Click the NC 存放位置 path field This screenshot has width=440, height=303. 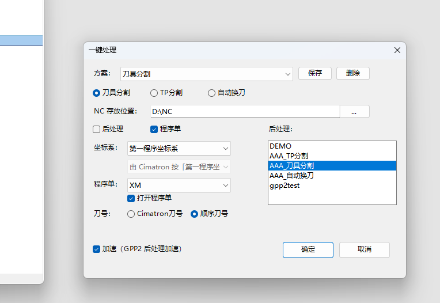coord(245,112)
